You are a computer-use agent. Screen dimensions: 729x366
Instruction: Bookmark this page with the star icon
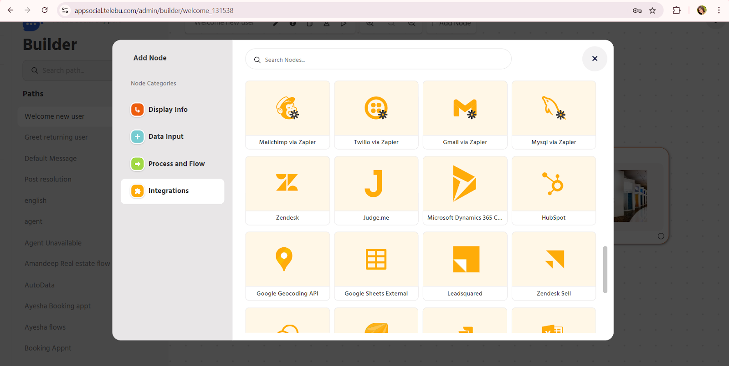(652, 10)
